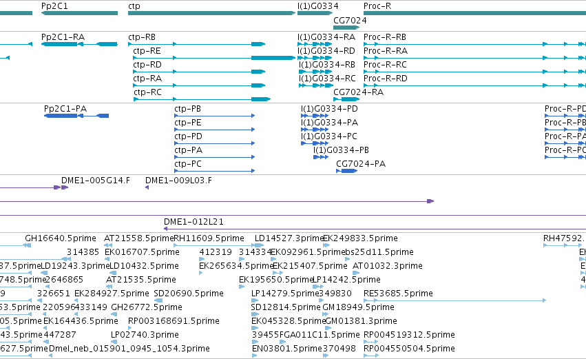This screenshot has height=359, width=586.
Task: Click l(1)G0334-PB protein feature
Action: 321,157
